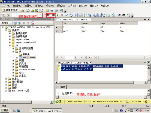The width and height of the screenshot is (151, 113).
Task: Click the registered servers/activity monitor icon
Action: [62, 10]
